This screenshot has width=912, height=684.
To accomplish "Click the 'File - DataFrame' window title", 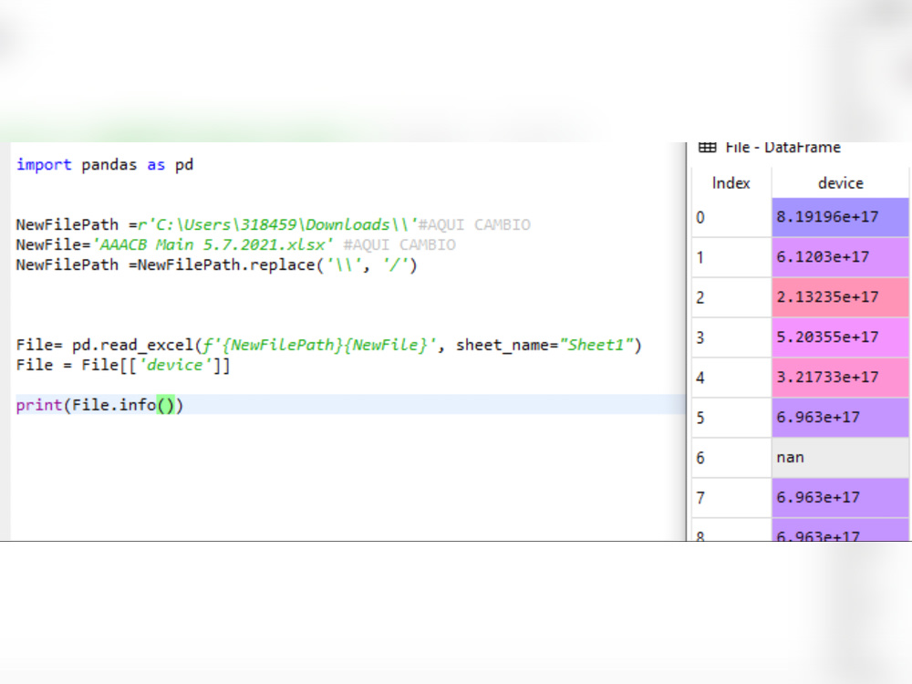I will pyautogui.click(x=782, y=148).
